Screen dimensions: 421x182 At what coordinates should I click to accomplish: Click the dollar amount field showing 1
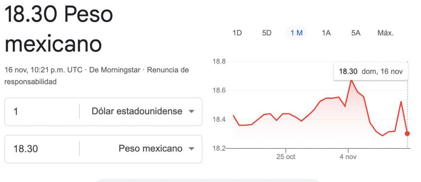click(41, 111)
